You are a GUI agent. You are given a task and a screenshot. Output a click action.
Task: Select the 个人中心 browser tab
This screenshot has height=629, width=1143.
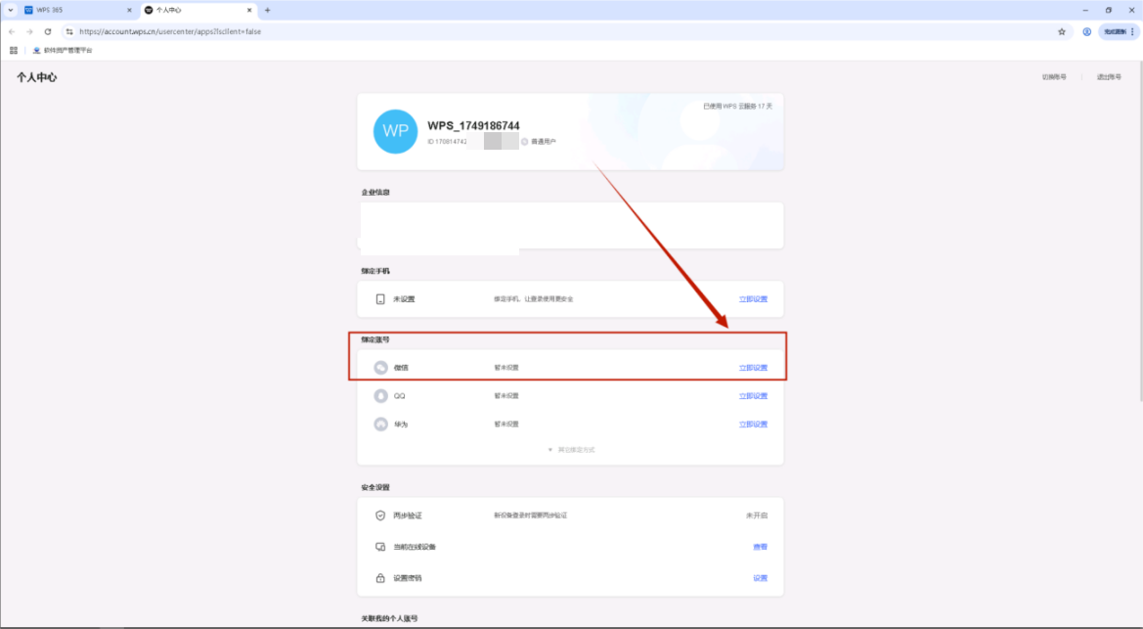click(198, 10)
